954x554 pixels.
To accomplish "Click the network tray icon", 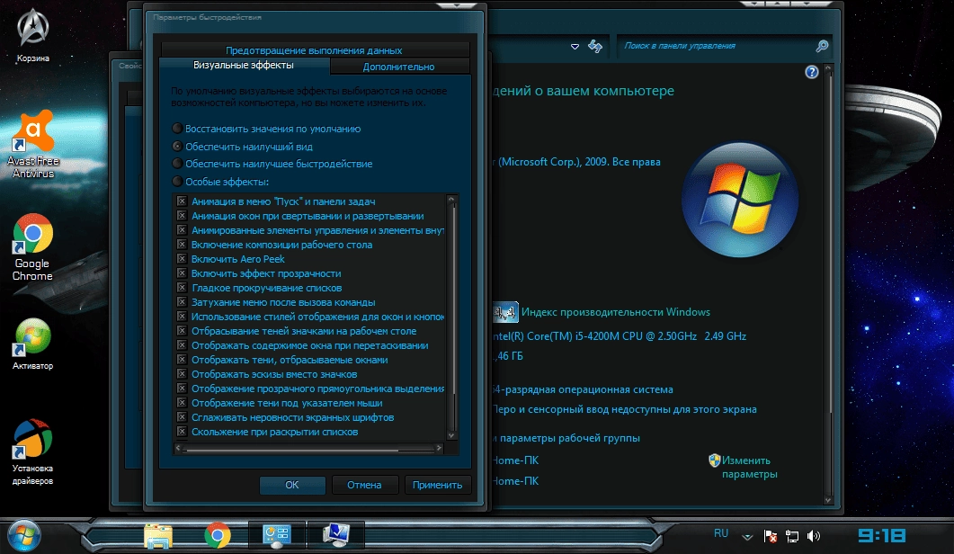I will point(791,536).
